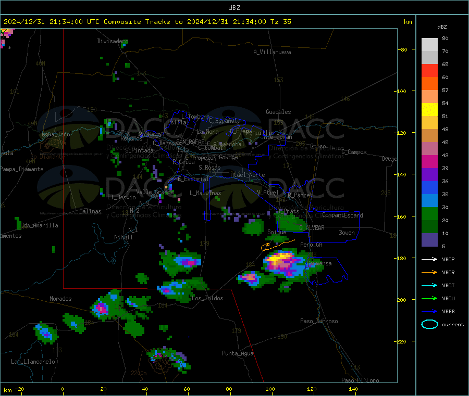Click the 'Soitue' place label
The width and height of the screenshot is (469, 396).
[x=277, y=232]
